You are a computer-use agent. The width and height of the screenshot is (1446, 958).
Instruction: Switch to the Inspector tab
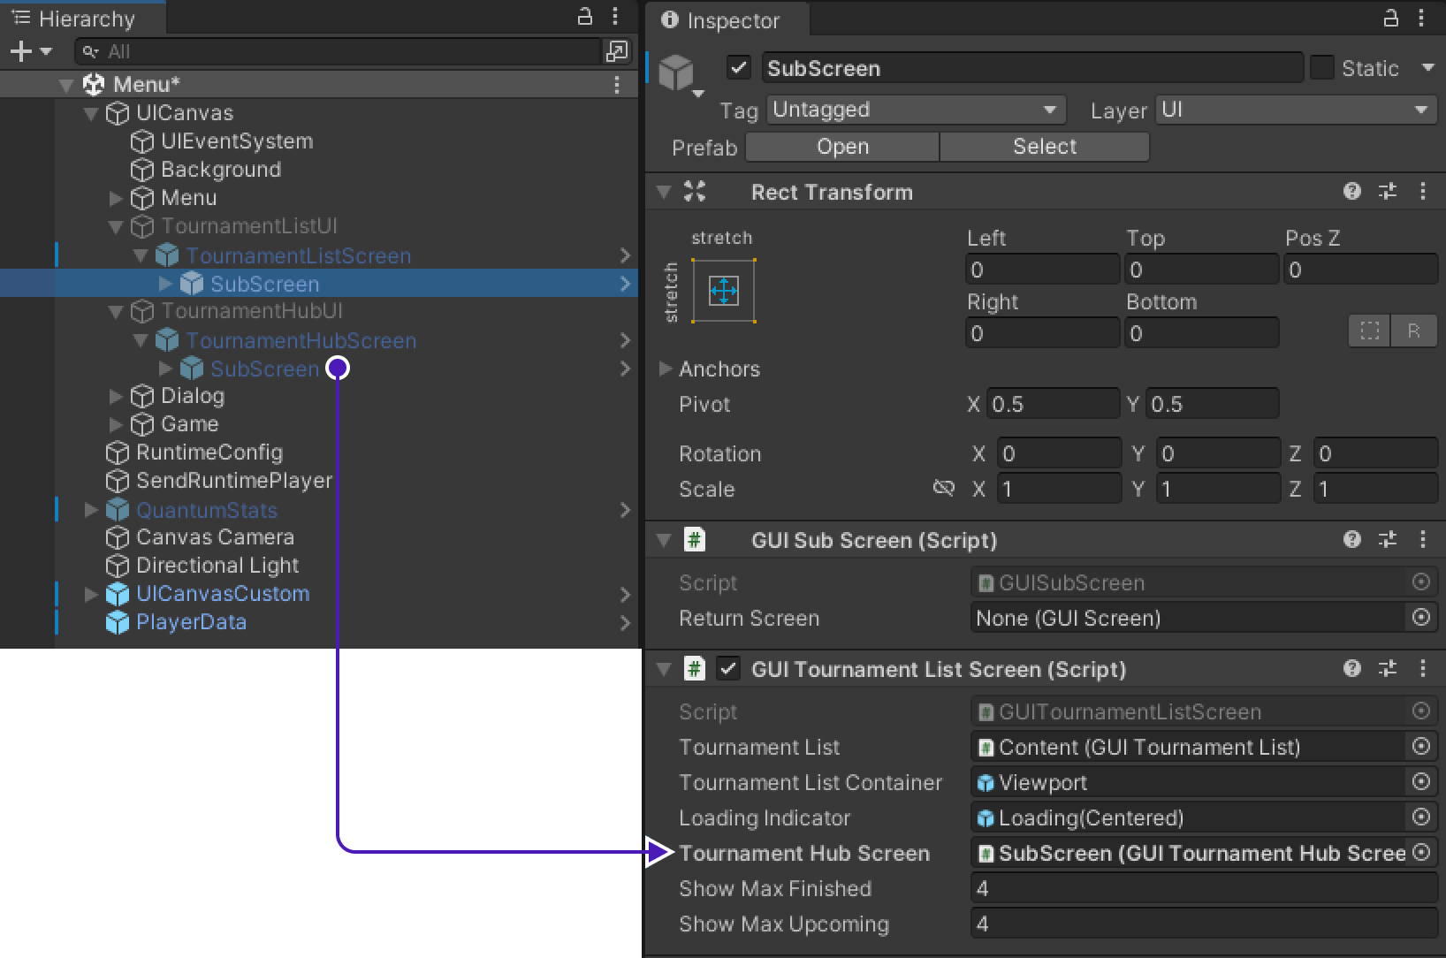[x=721, y=20]
